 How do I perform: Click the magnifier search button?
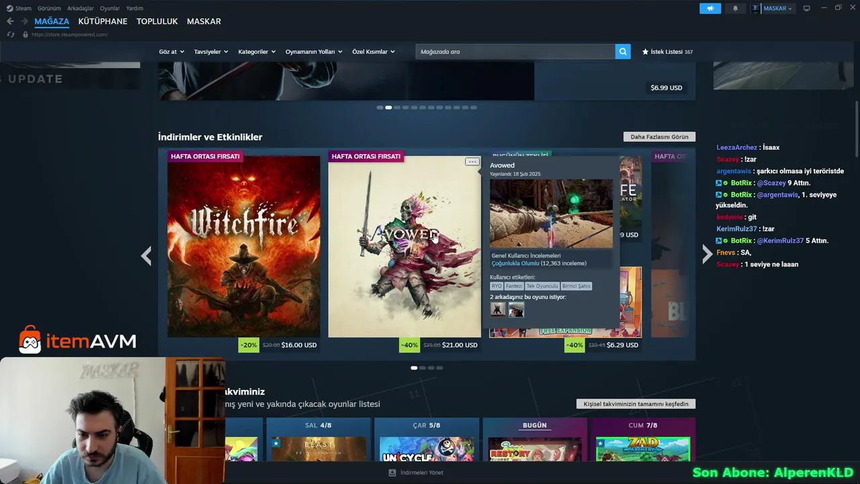pos(623,52)
